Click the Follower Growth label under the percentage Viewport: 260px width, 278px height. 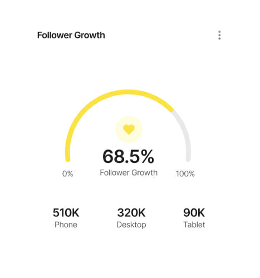pyautogui.click(x=129, y=173)
